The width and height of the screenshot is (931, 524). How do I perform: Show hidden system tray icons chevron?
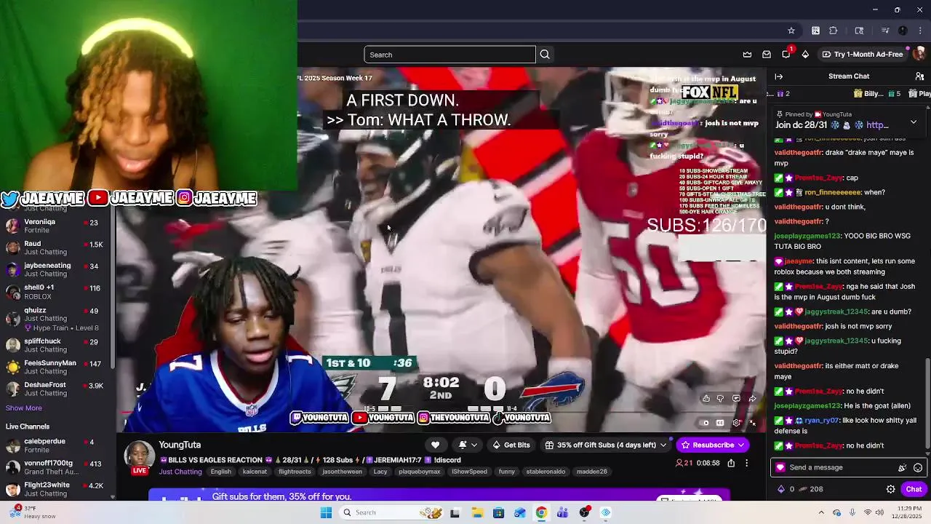point(821,512)
